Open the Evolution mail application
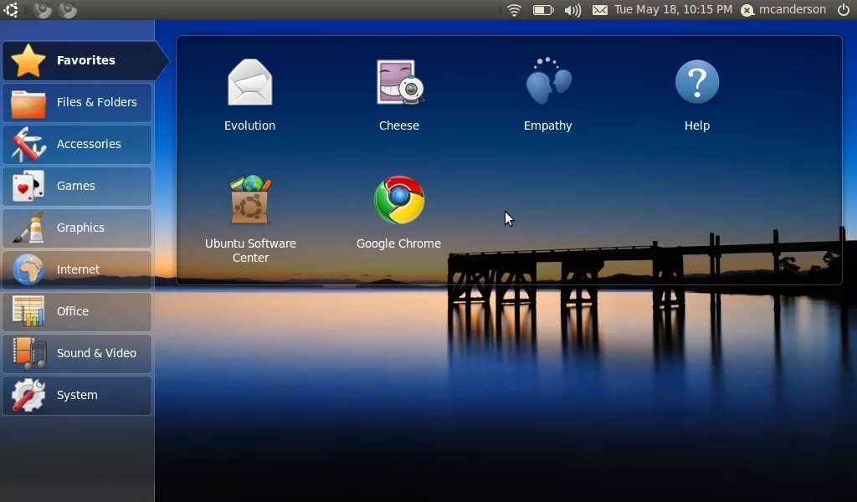This screenshot has height=502, width=857. tap(249, 94)
